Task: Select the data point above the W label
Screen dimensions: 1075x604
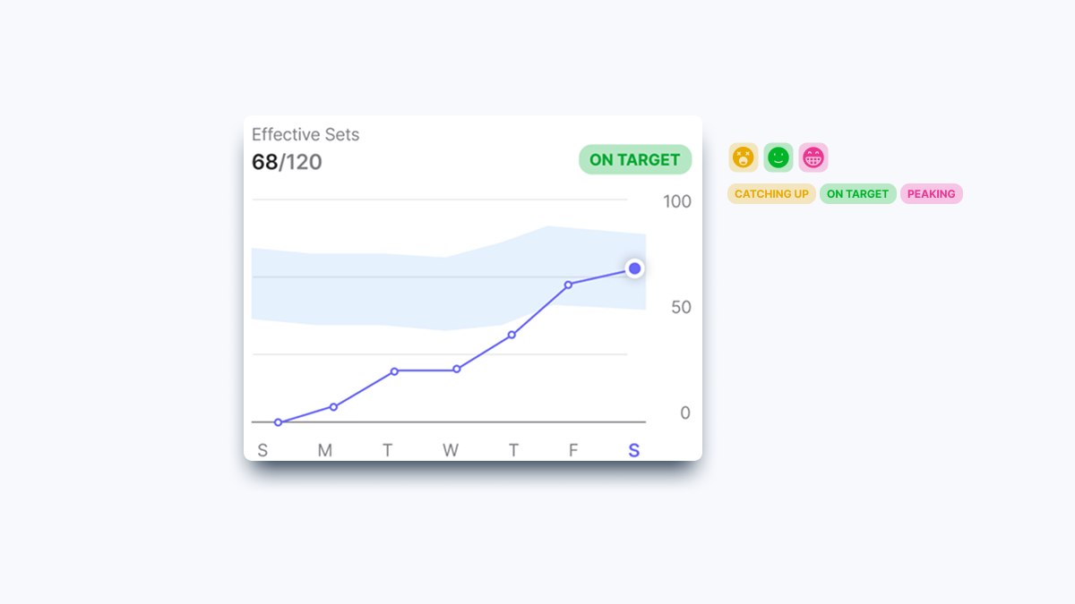Action: click(456, 369)
